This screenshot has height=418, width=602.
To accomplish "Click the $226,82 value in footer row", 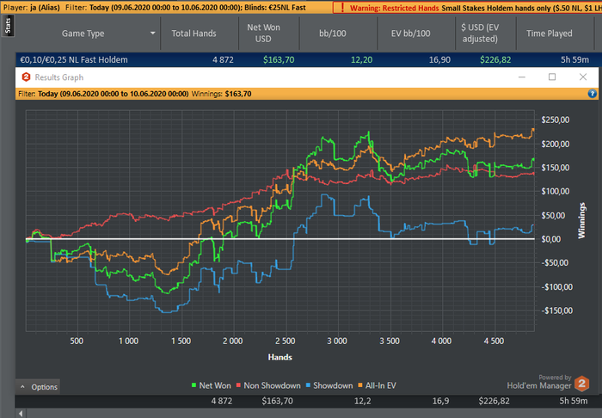I will pos(494,401).
